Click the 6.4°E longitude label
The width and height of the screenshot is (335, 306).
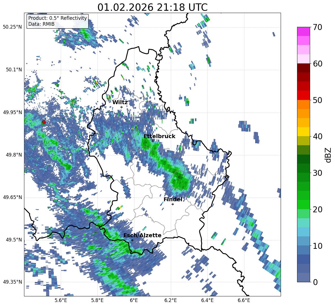point(207,301)
